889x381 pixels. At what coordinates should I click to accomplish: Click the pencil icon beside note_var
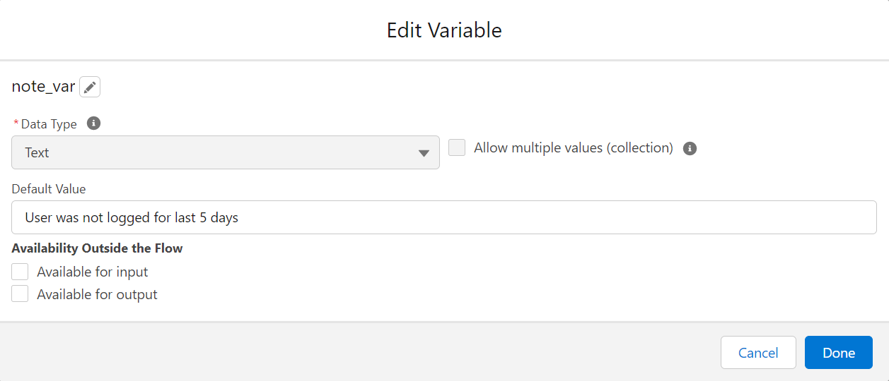(90, 87)
